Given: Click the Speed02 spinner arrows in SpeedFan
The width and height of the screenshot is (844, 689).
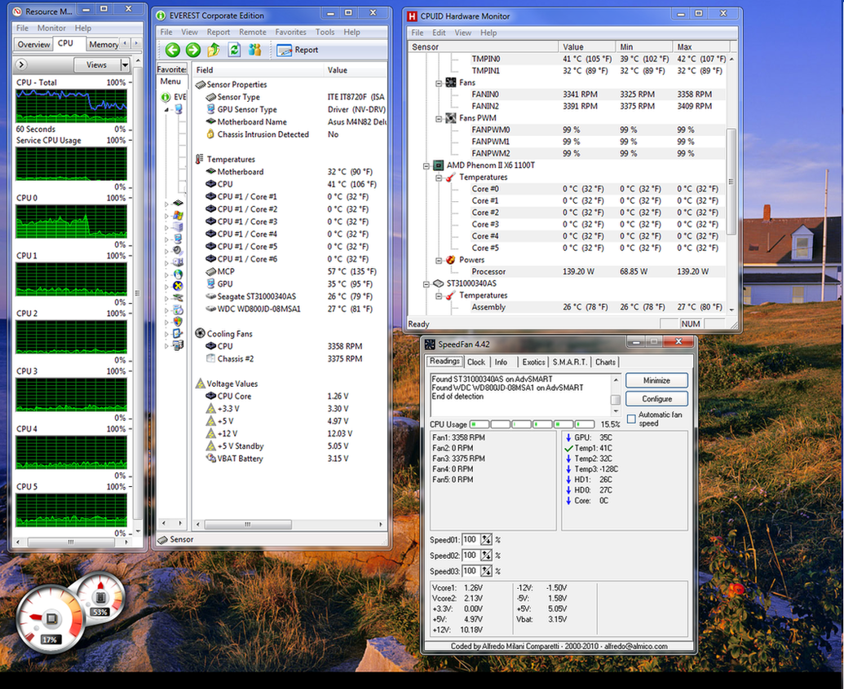Looking at the screenshot, I should click(x=487, y=555).
